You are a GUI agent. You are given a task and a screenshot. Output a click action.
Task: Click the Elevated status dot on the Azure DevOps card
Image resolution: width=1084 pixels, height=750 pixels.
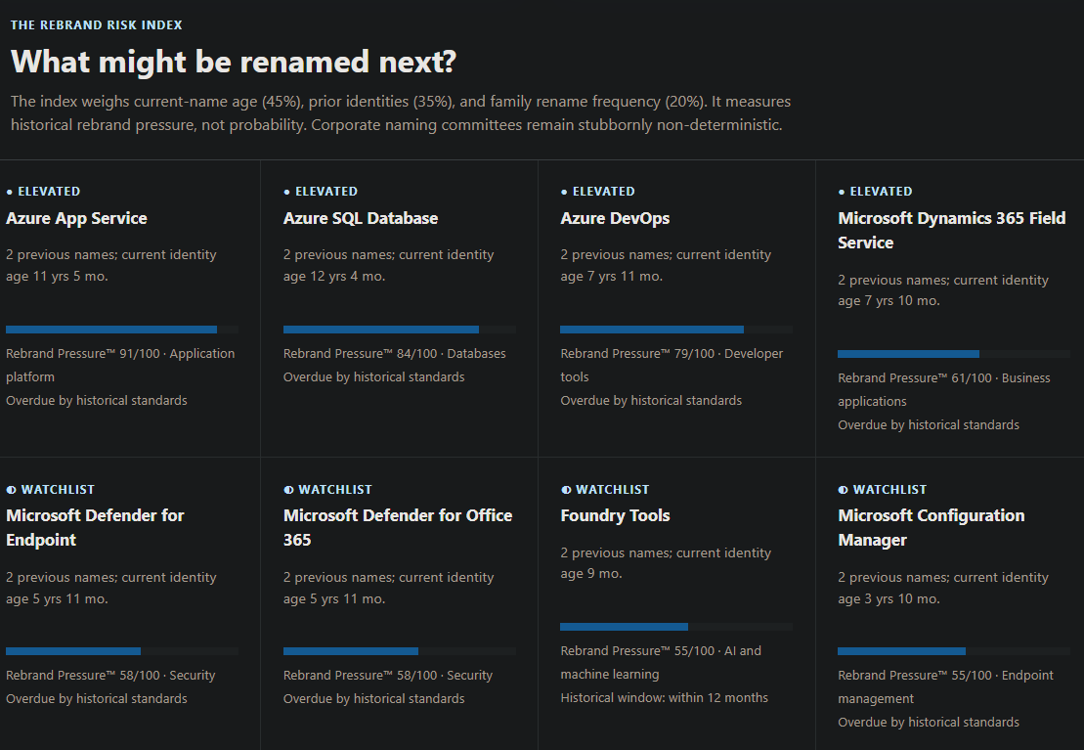point(564,192)
